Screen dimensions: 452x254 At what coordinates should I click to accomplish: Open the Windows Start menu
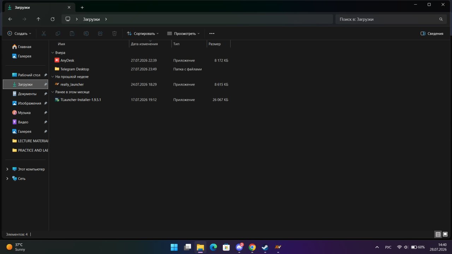coord(174,247)
